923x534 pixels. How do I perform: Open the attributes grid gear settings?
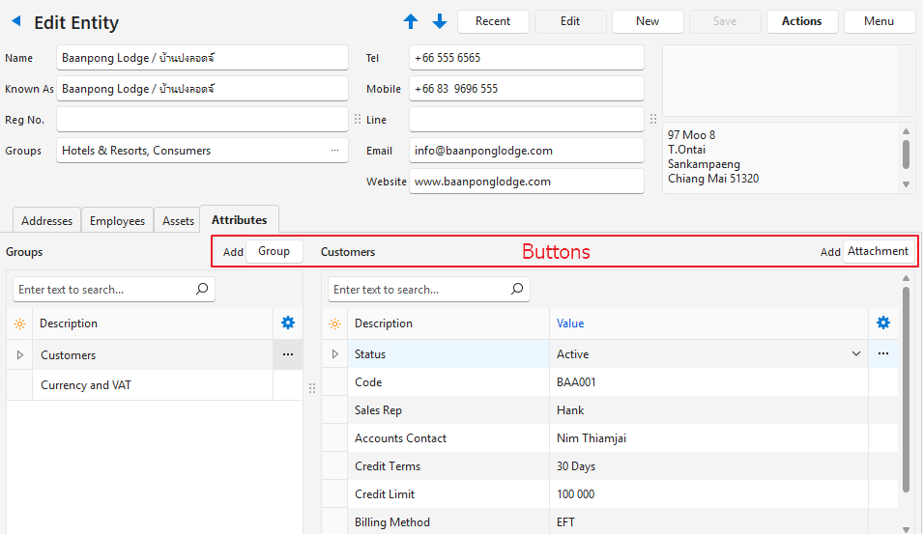(x=882, y=323)
